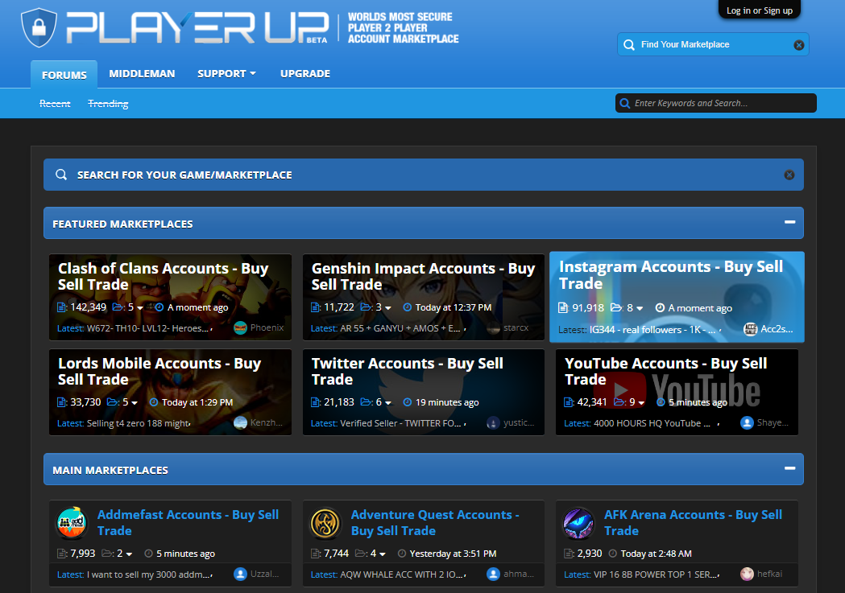Open the Upgrade menu item
The image size is (845, 593).
click(x=305, y=74)
